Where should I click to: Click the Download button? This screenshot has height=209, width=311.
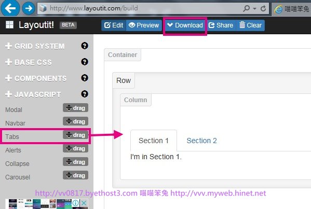(x=185, y=25)
